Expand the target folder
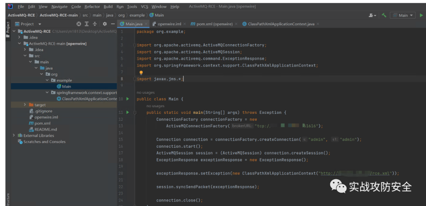 tap(25, 105)
